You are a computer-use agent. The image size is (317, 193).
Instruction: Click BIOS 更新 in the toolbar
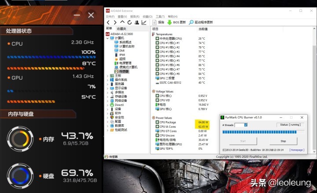(177, 22)
